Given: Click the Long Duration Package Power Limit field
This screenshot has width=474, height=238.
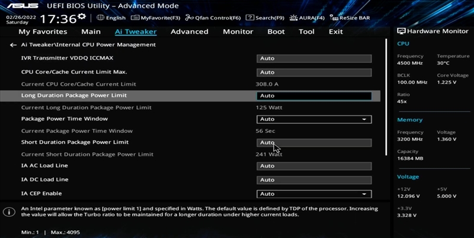Looking at the screenshot, I should (x=314, y=96).
